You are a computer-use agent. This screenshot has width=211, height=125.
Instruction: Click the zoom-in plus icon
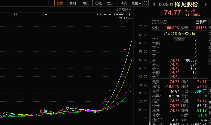click(x=46, y=3)
